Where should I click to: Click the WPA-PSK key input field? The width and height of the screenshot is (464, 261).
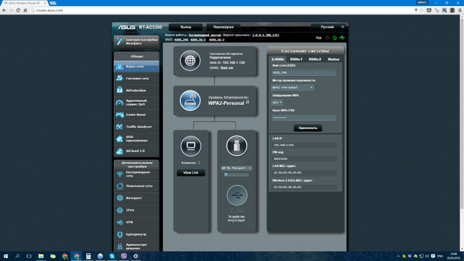[304, 118]
